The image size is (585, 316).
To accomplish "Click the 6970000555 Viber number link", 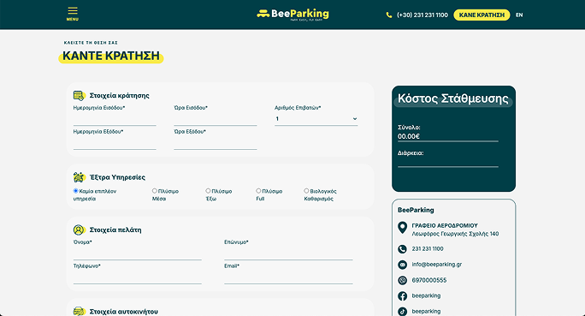I will pyautogui.click(x=429, y=280).
